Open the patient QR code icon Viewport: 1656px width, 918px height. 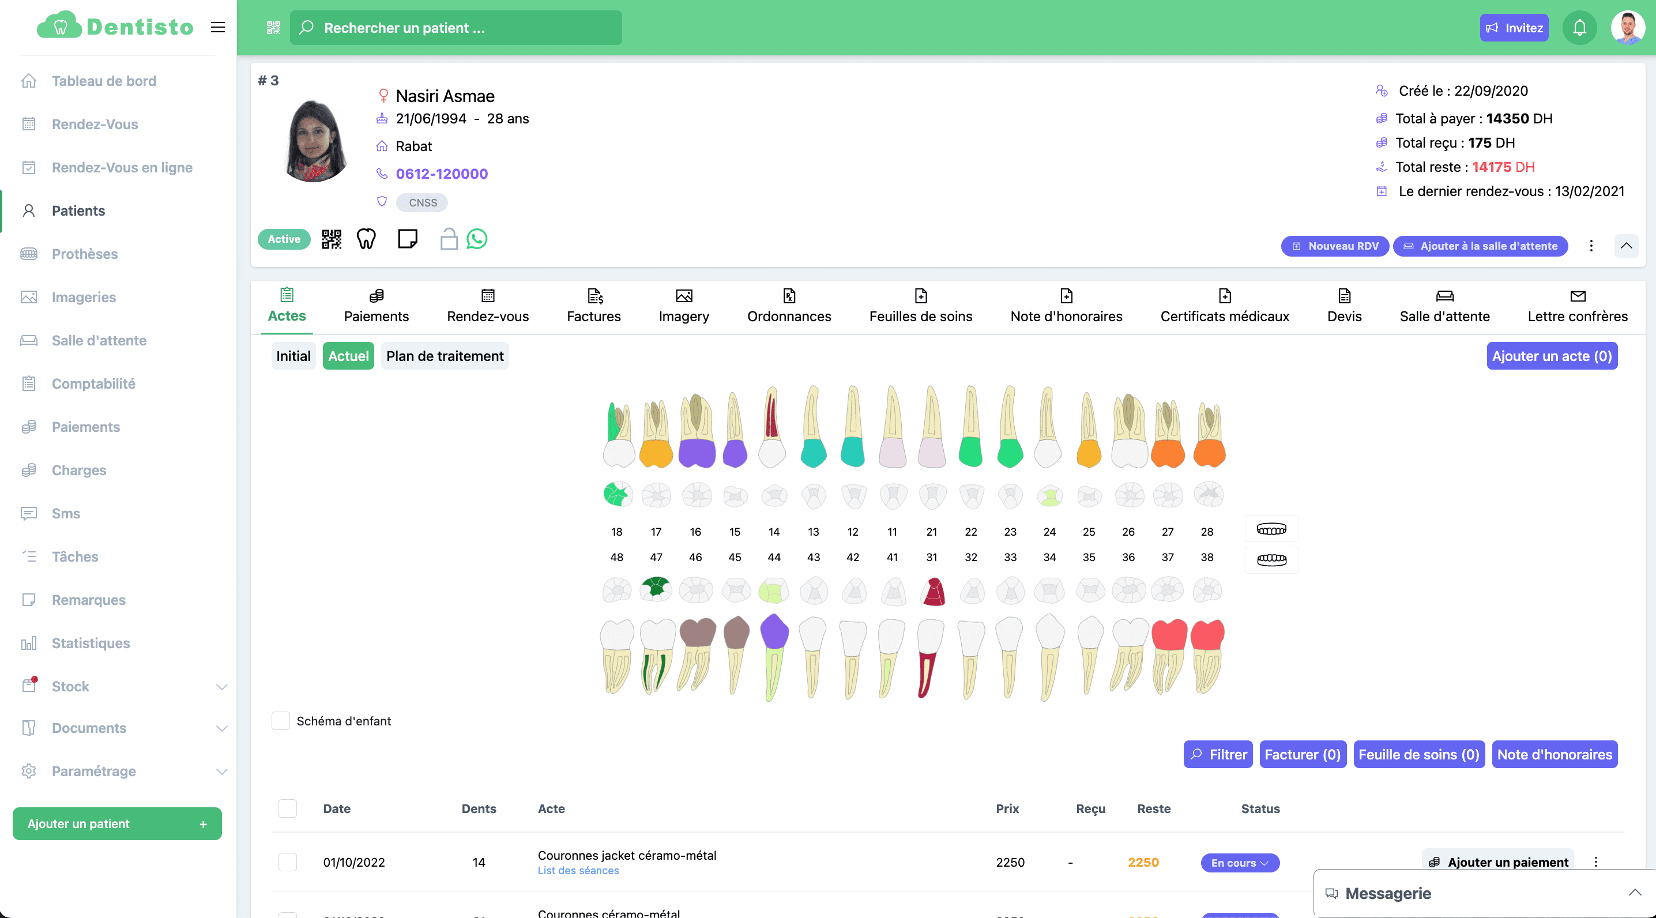(331, 239)
